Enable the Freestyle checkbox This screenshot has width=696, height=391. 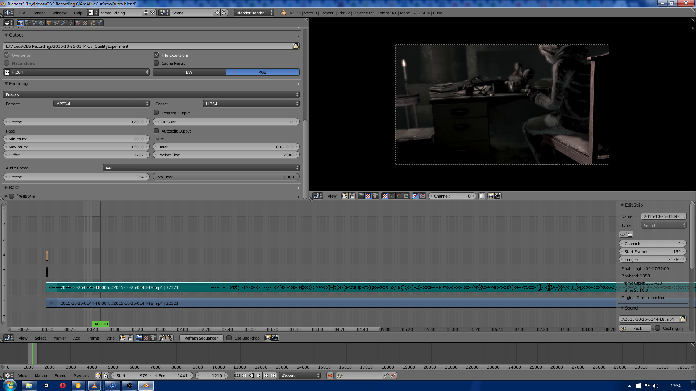[x=12, y=196]
